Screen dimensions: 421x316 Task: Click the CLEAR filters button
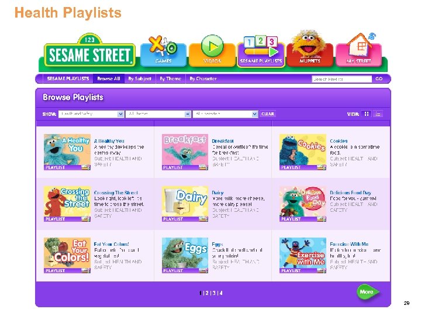click(x=268, y=114)
